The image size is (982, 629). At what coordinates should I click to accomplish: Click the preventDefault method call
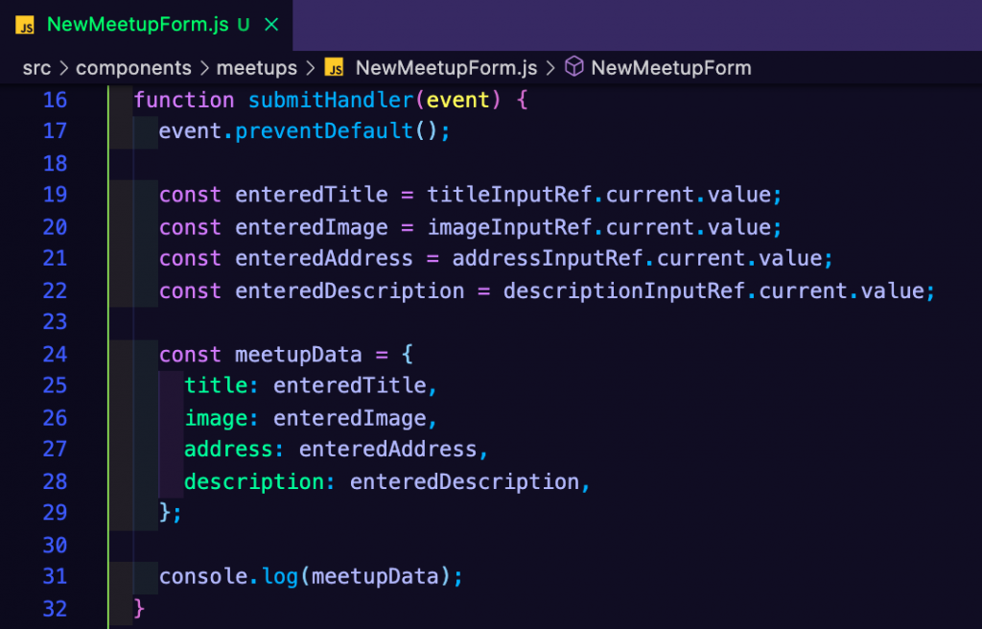[324, 130]
